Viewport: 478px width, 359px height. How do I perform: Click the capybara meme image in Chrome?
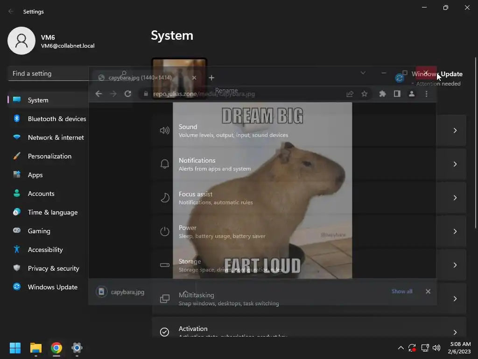click(262, 190)
